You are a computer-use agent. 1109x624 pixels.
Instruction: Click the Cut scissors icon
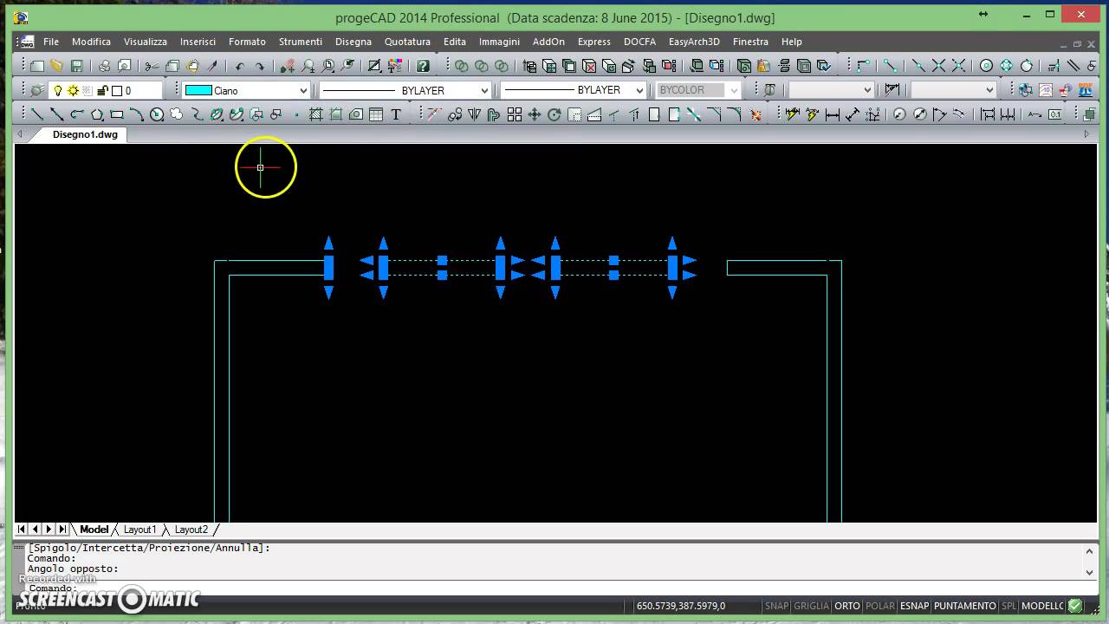tap(152, 66)
